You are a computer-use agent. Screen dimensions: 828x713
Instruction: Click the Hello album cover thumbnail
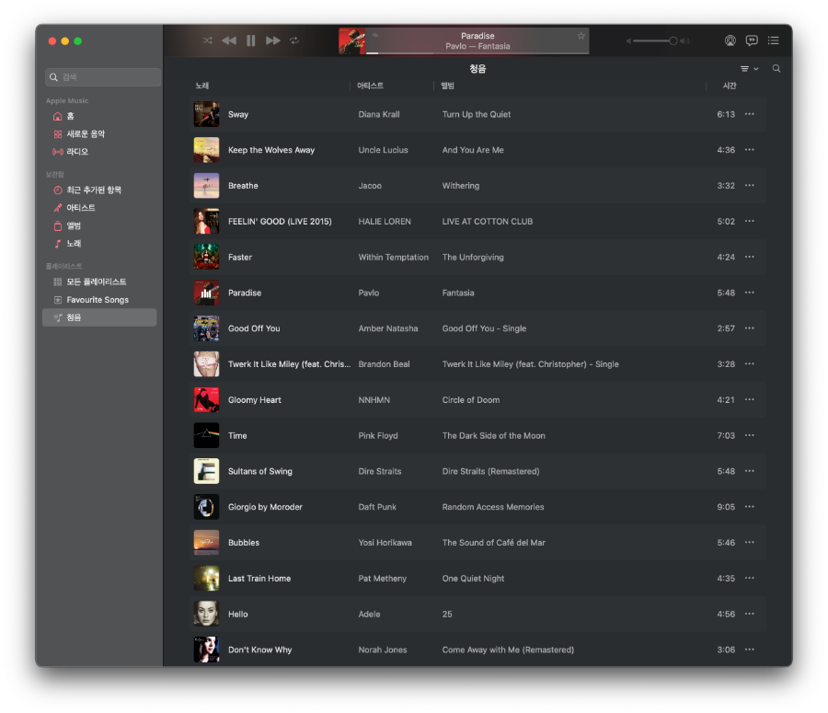pyautogui.click(x=206, y=615)
